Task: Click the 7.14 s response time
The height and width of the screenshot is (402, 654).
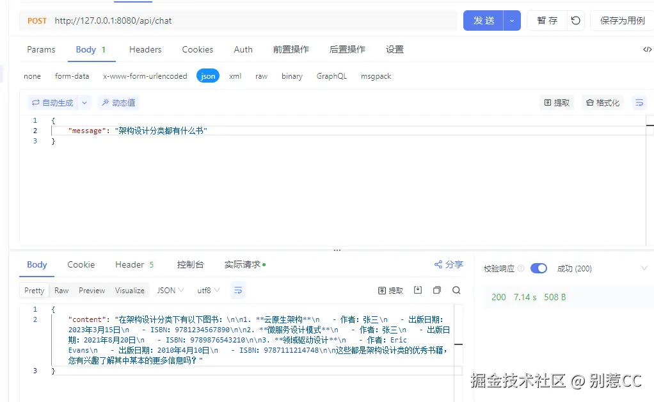Action: [x=525, y=297]
